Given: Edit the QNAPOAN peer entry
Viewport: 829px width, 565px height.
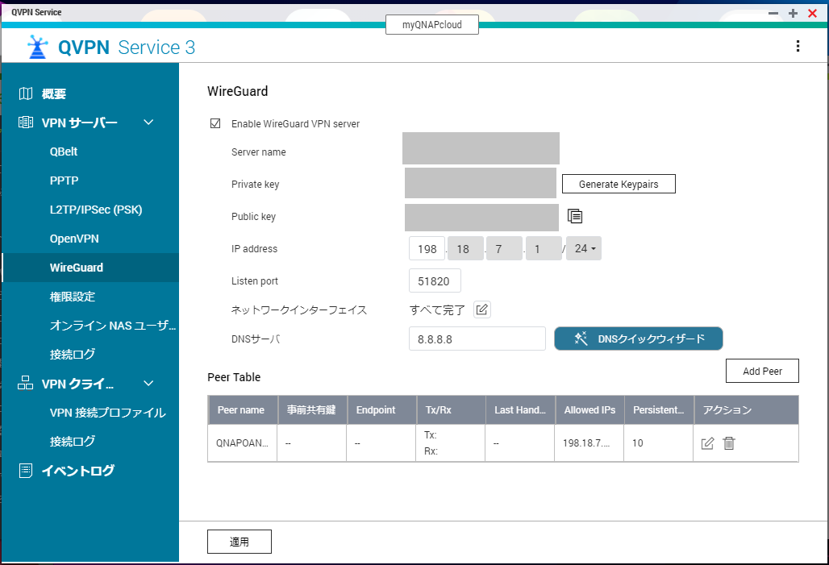Looking at the screenshot, I should 707,443.
